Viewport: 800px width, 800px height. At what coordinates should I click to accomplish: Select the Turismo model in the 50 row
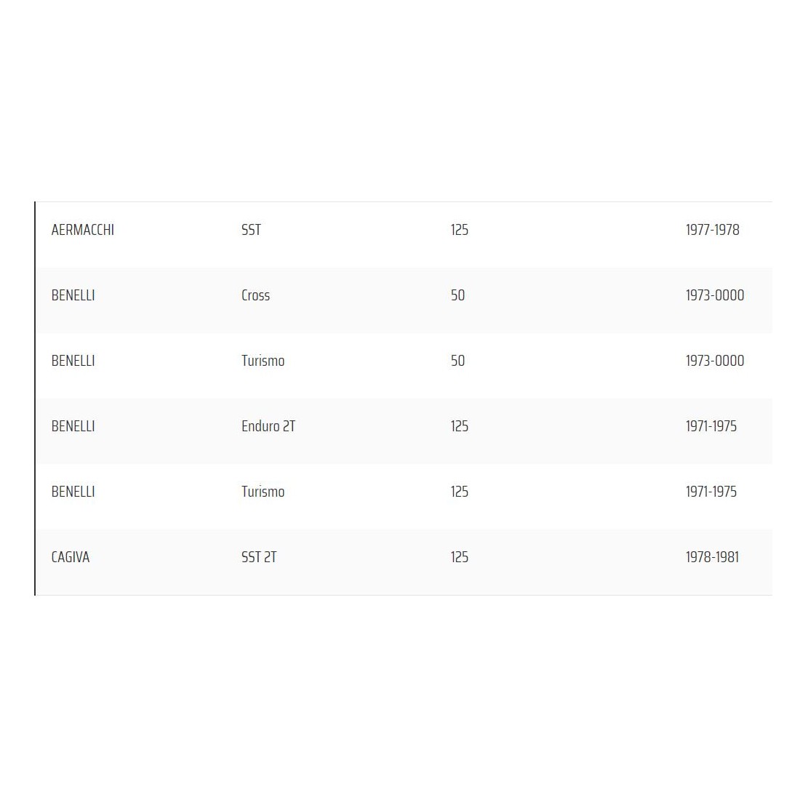tap(263, 361)
